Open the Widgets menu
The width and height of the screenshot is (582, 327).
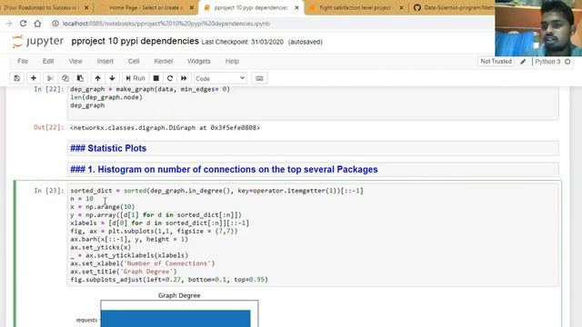tap(199, 61)
